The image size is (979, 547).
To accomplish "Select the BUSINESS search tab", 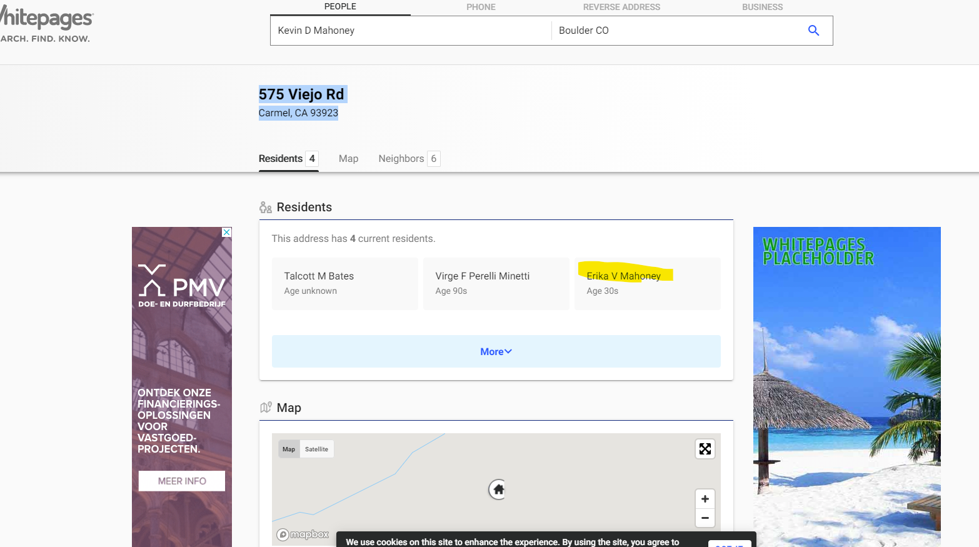I will (x=762, y=7).
